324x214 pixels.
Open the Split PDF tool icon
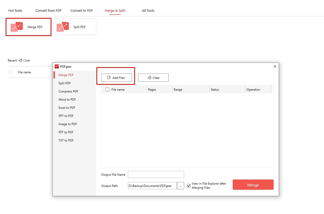tap(62, 27)
